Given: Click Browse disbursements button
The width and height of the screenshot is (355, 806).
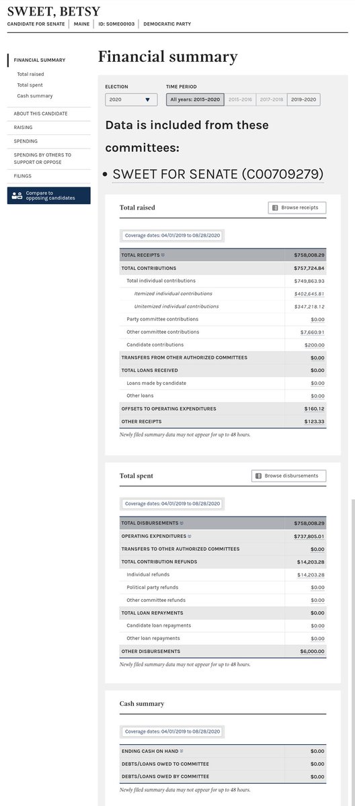Looking at the screenshot, I should click(x=289, y=476).
